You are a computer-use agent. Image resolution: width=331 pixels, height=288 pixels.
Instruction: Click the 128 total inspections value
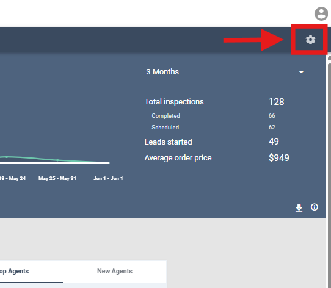coord(276,102)
